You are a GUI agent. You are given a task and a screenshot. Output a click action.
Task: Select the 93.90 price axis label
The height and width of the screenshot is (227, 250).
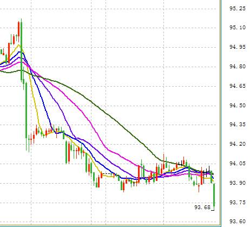coord(238,183)
